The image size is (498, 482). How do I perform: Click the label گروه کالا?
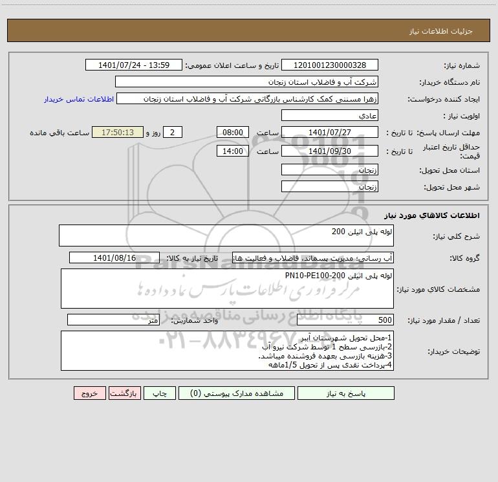[464, 258]
